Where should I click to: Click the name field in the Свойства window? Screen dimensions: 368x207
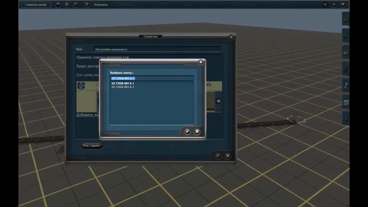point(157,49)
